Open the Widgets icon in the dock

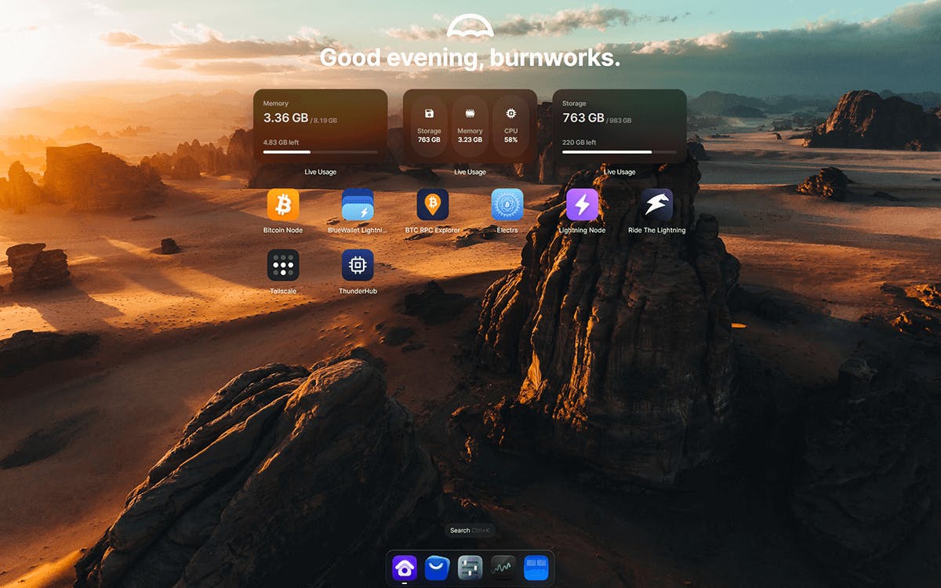tap(536, 567)
